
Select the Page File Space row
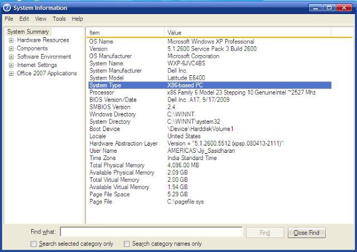pyautogui.click(x=210, y=195)
